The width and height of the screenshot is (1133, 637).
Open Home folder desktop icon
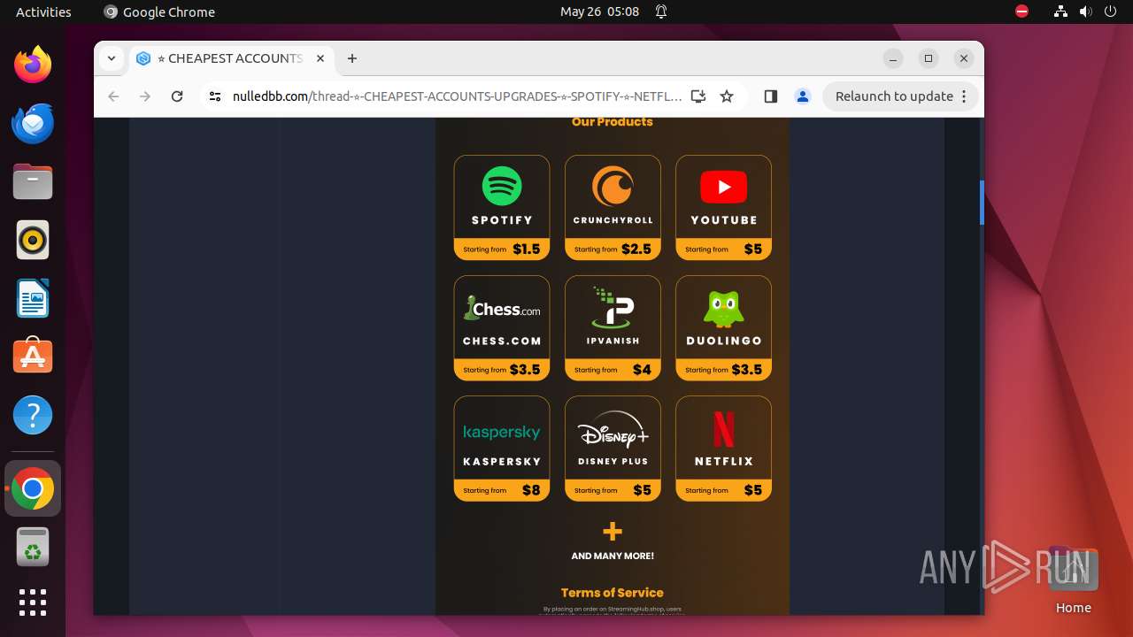pos(1073,579)
